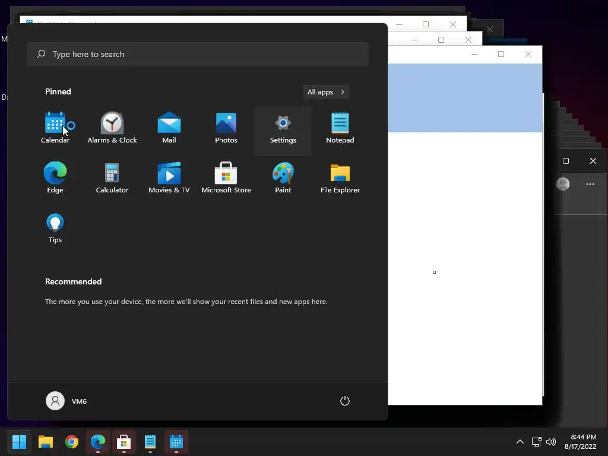The width and height of the screenshot is (608, 456).
Task: Minimize the front white window
Action: point(474,54)
